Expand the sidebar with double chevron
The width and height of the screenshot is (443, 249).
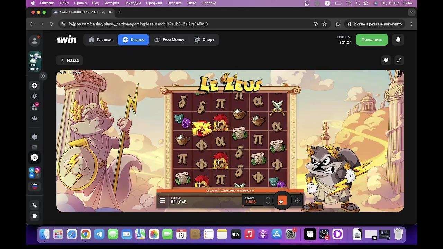43,76
